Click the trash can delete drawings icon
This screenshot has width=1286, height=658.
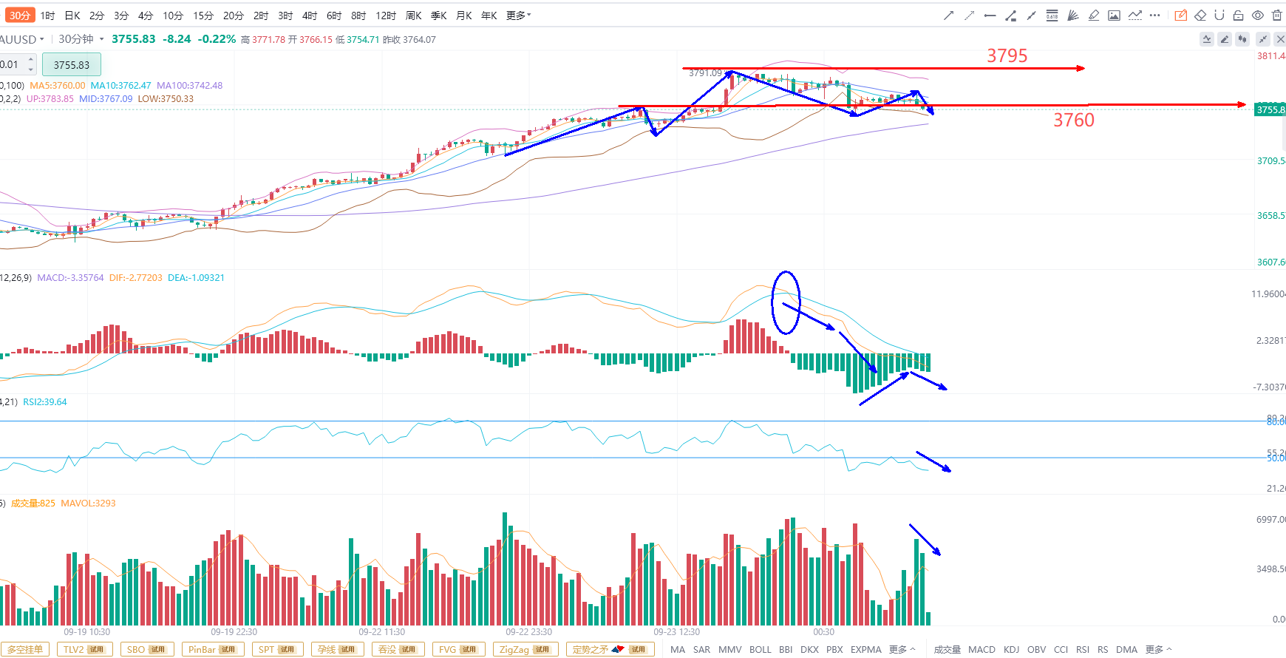[x=1276, y=16]
